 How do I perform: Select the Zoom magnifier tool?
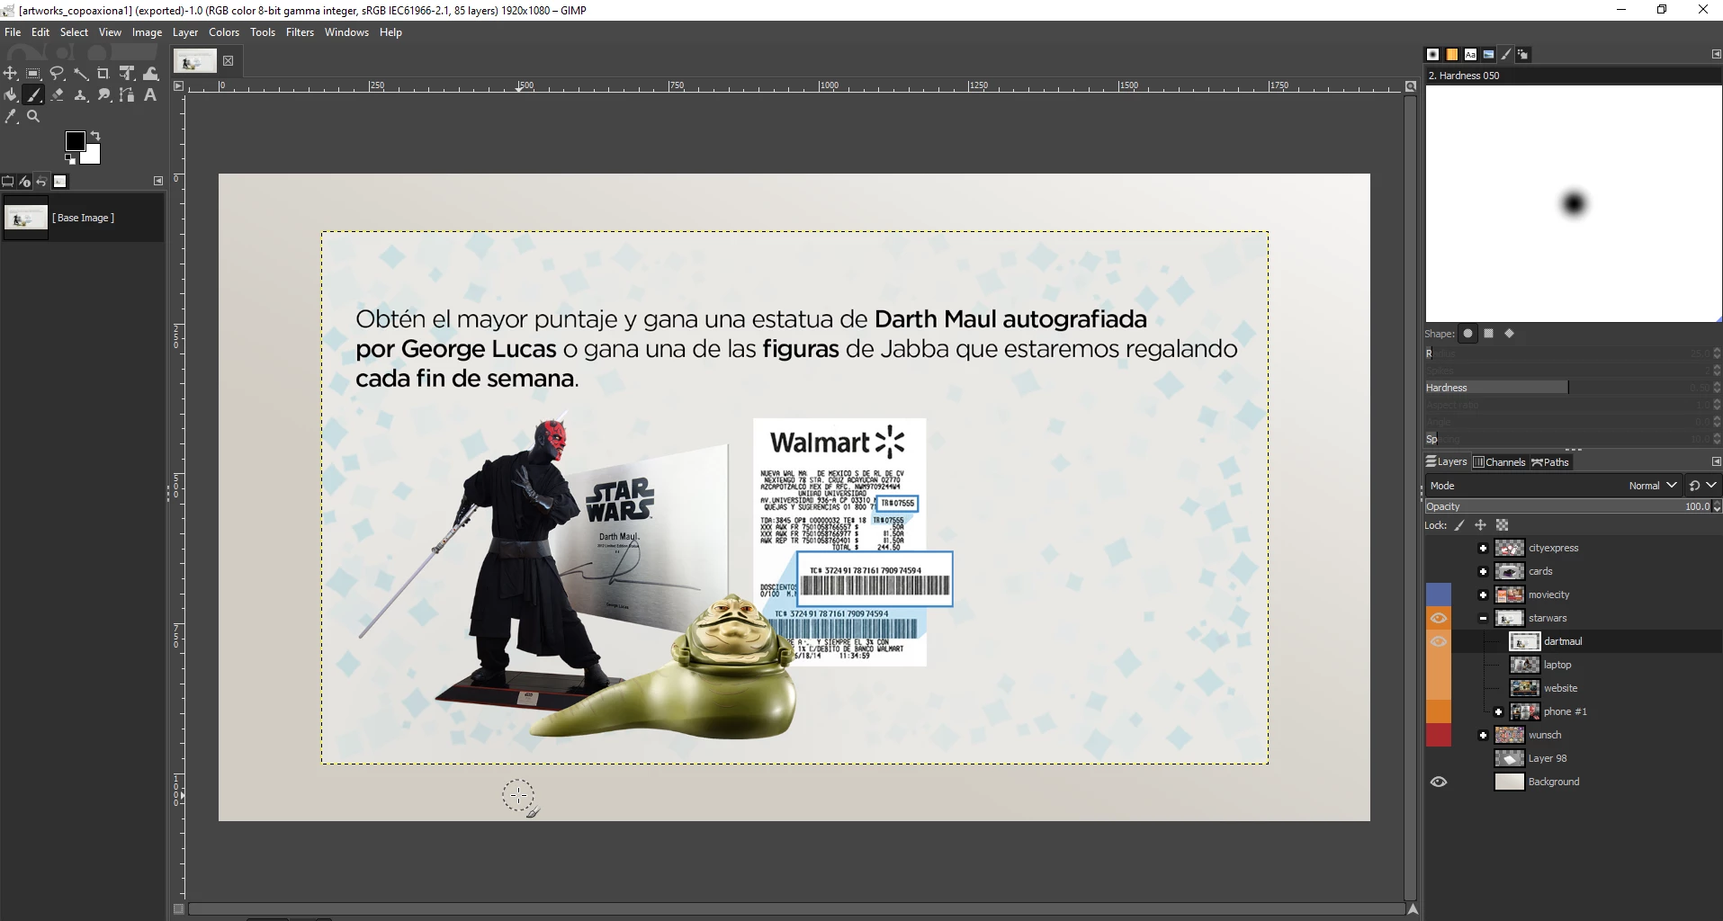[33, 117]
